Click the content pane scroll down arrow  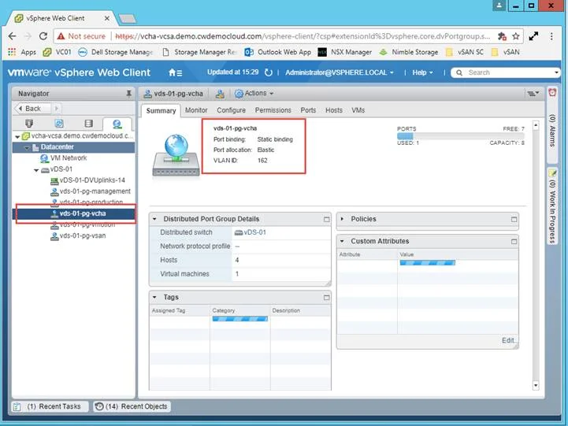pos(536,386)
